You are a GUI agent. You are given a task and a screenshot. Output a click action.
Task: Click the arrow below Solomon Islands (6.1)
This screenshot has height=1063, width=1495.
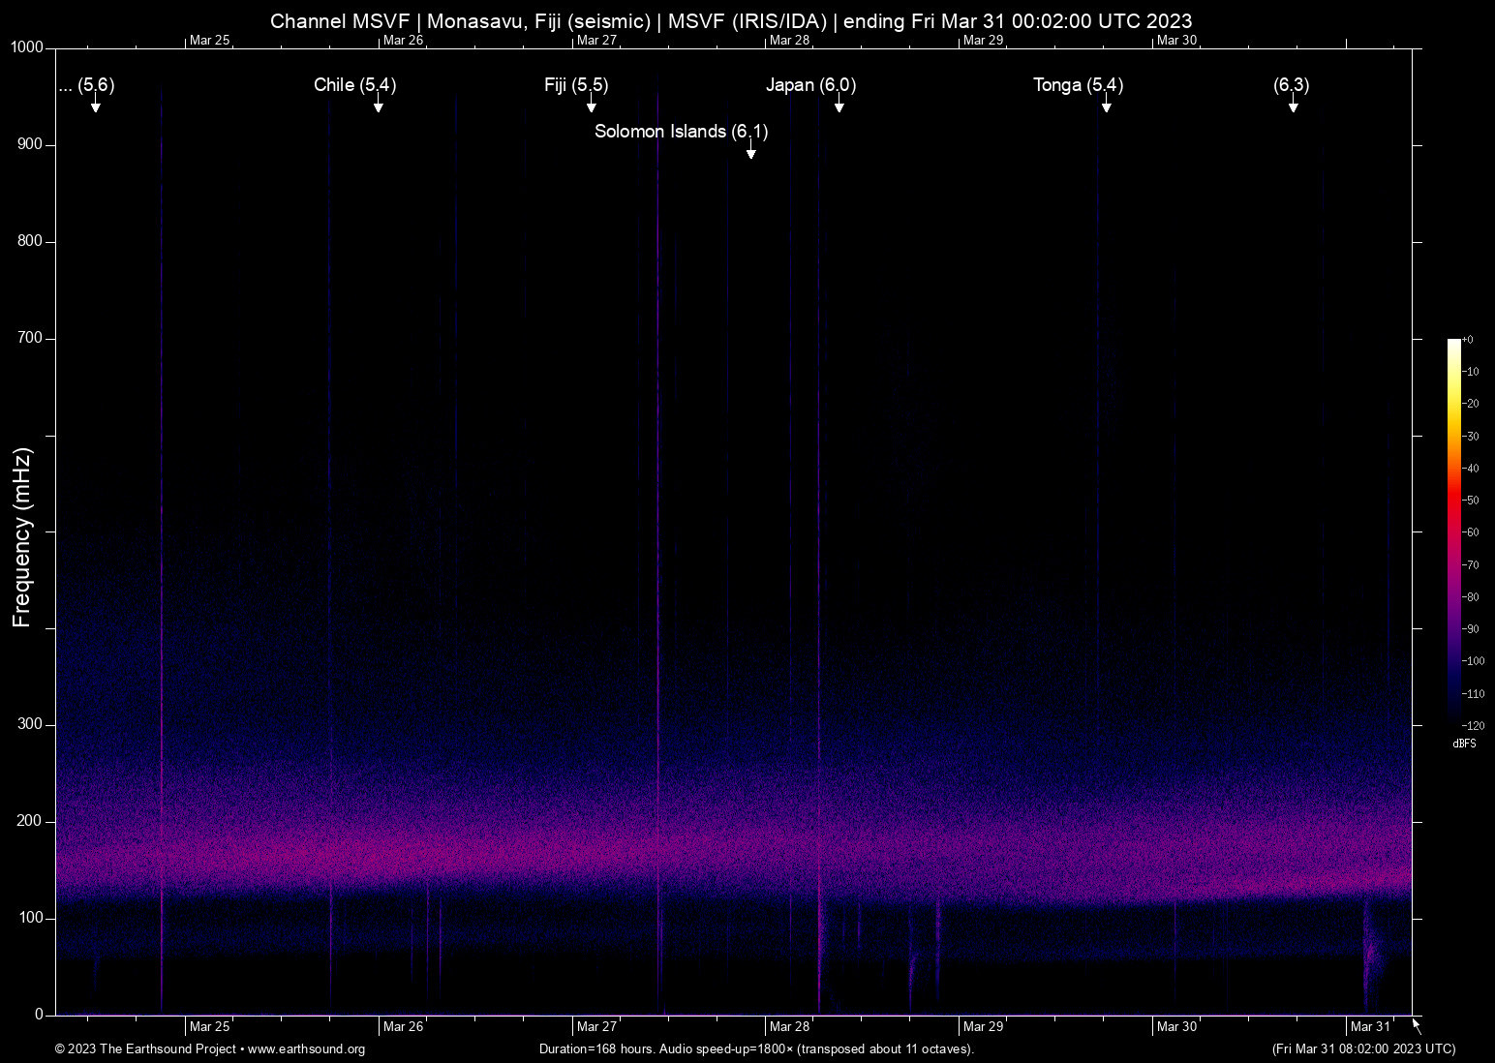click(750, 152)
